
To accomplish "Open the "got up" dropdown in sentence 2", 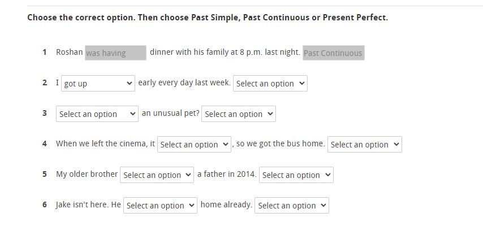I will tap(98, 84).
